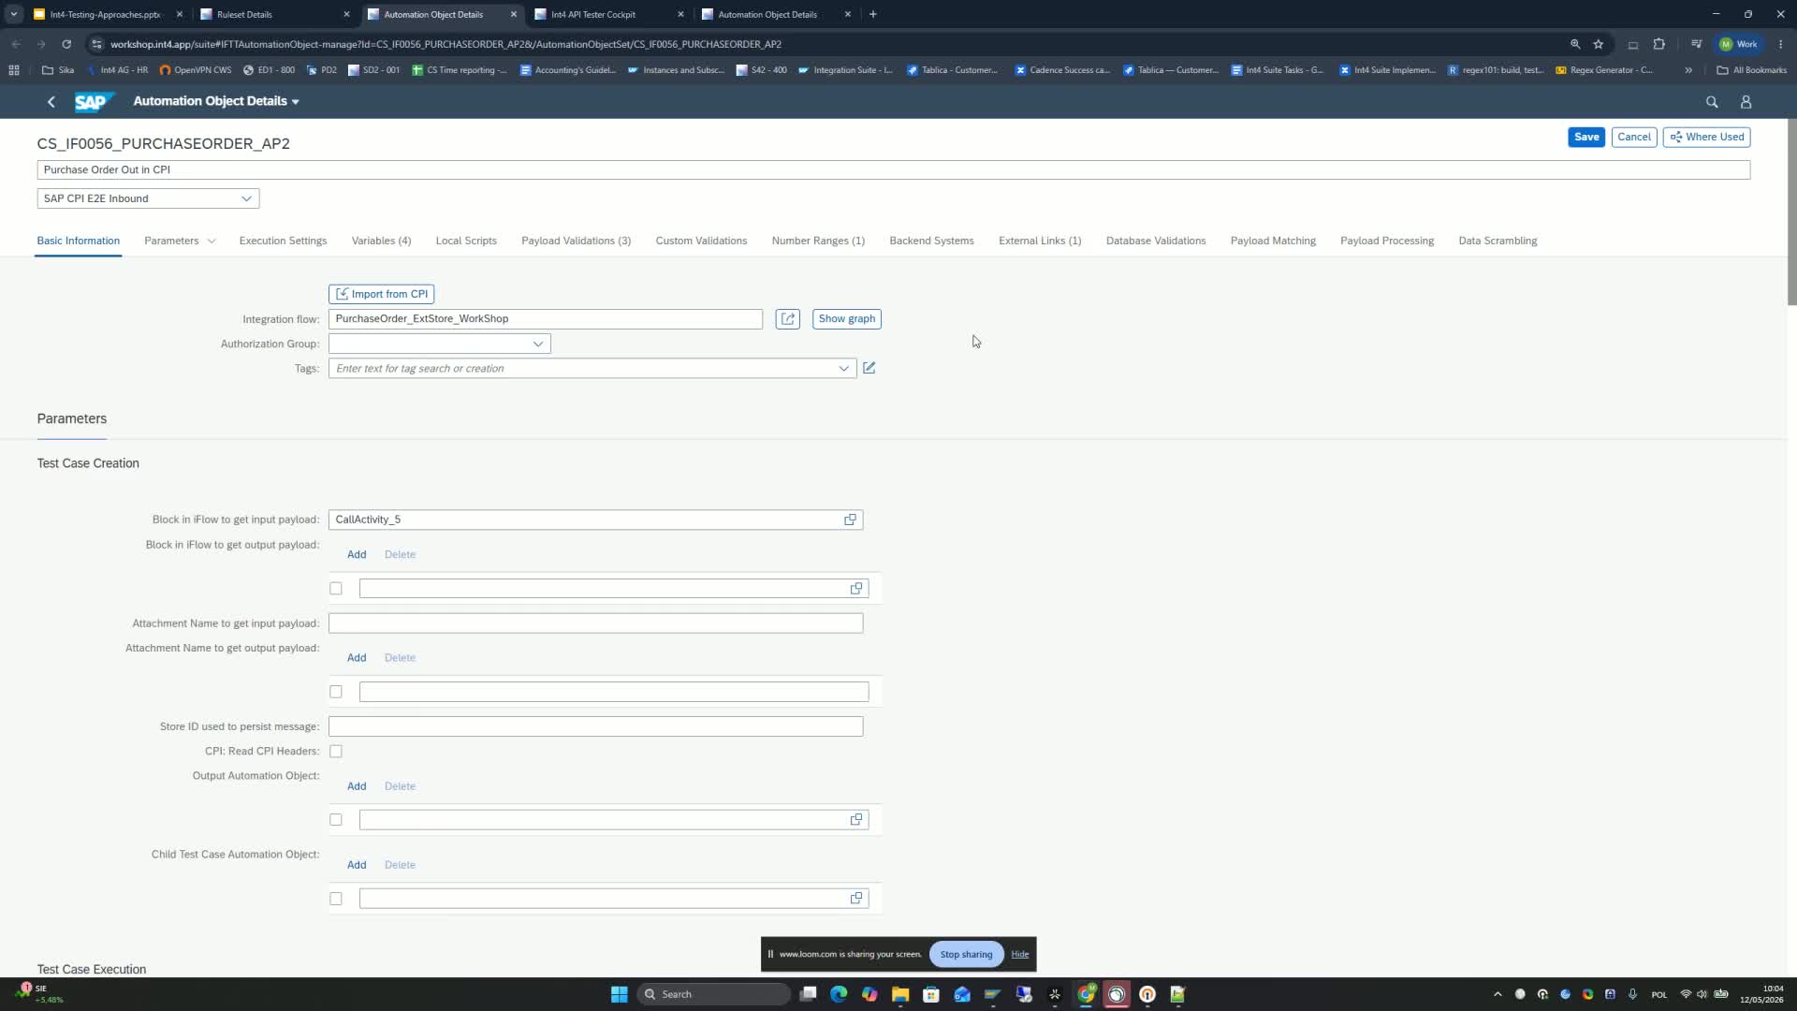Tick the attachment output payload row checkbox
The width and height of the screenshot is (1797, 1011).
[336, 692]
